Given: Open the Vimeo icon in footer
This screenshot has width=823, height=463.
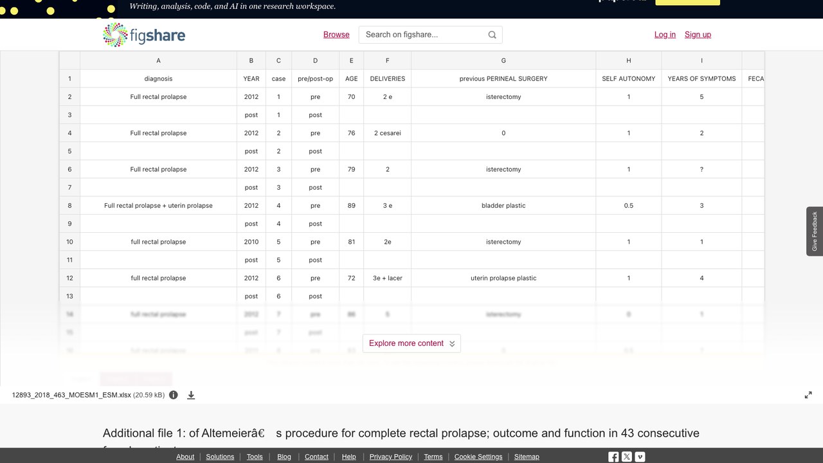Looking at the screenshot, I should tap(640, 457).
